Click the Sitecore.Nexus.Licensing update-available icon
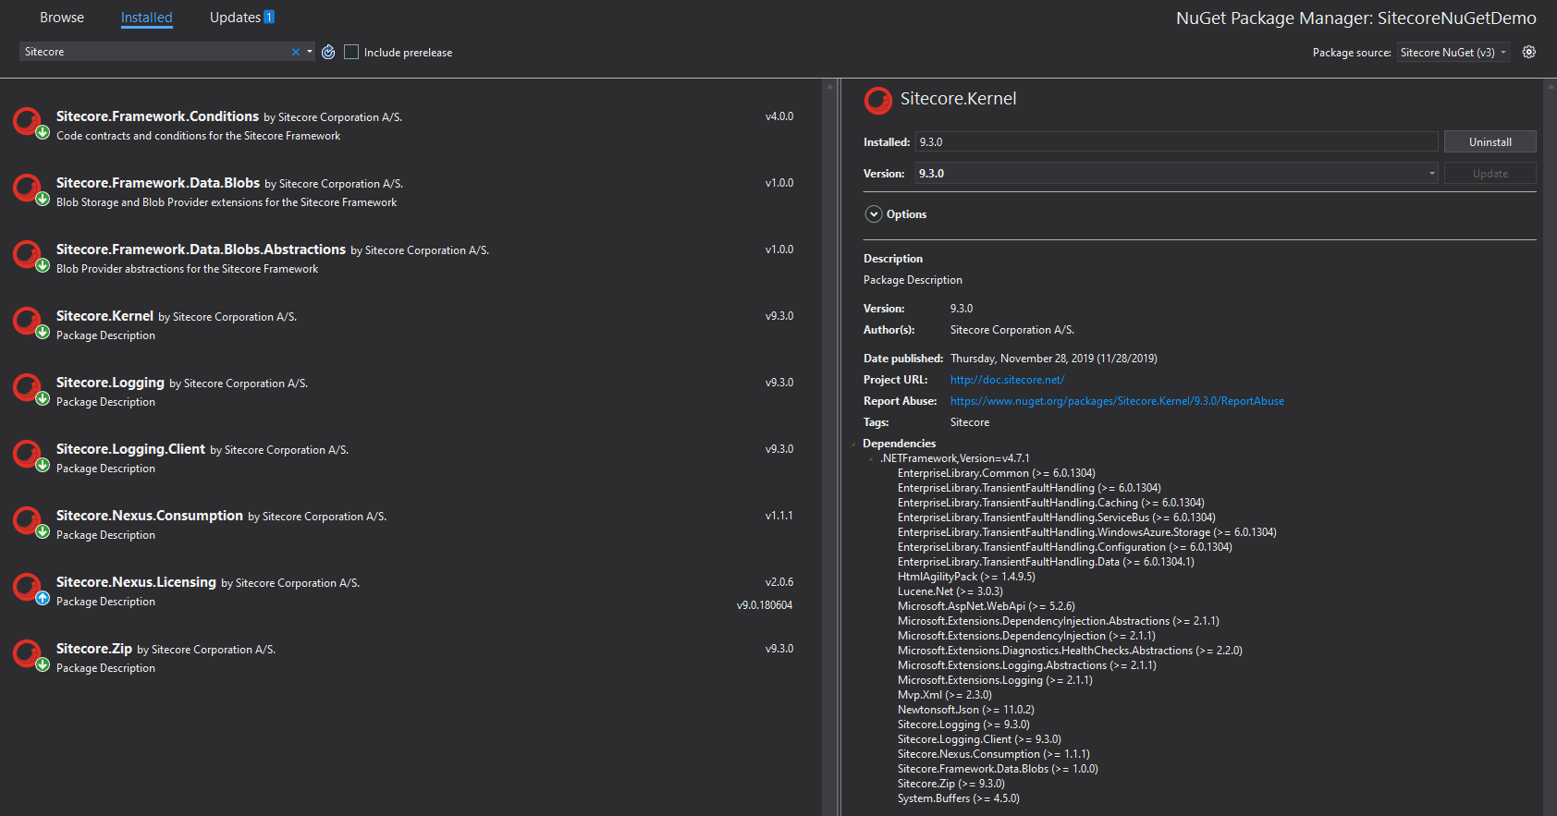Image resolution: width=1557 pixels, height=816 pixels. 43,598
